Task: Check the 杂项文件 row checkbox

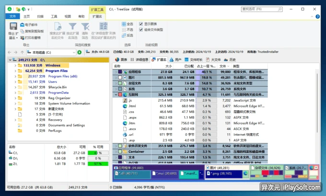Action: [120, 83]
